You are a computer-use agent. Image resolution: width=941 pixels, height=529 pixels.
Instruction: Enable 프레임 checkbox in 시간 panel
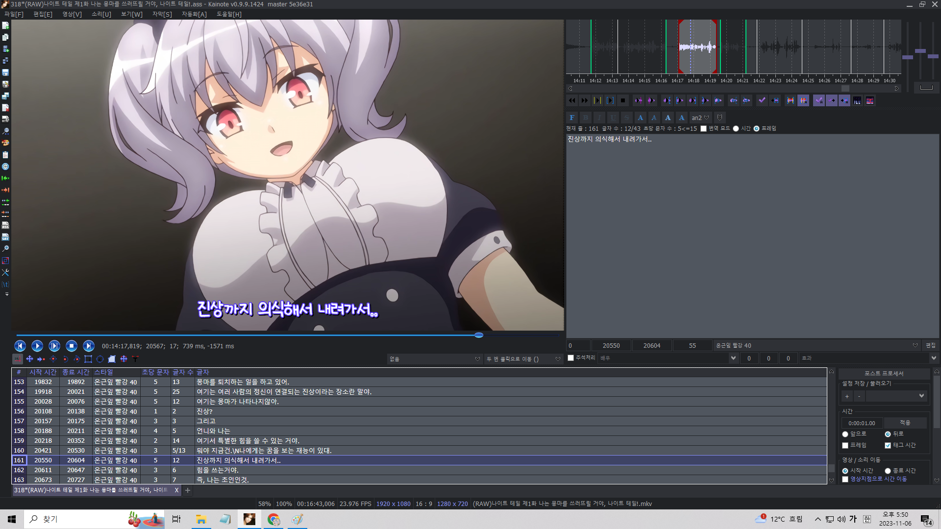point(845,445)
